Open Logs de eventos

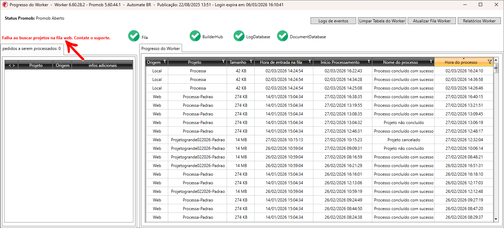click(x=333, y=21)
